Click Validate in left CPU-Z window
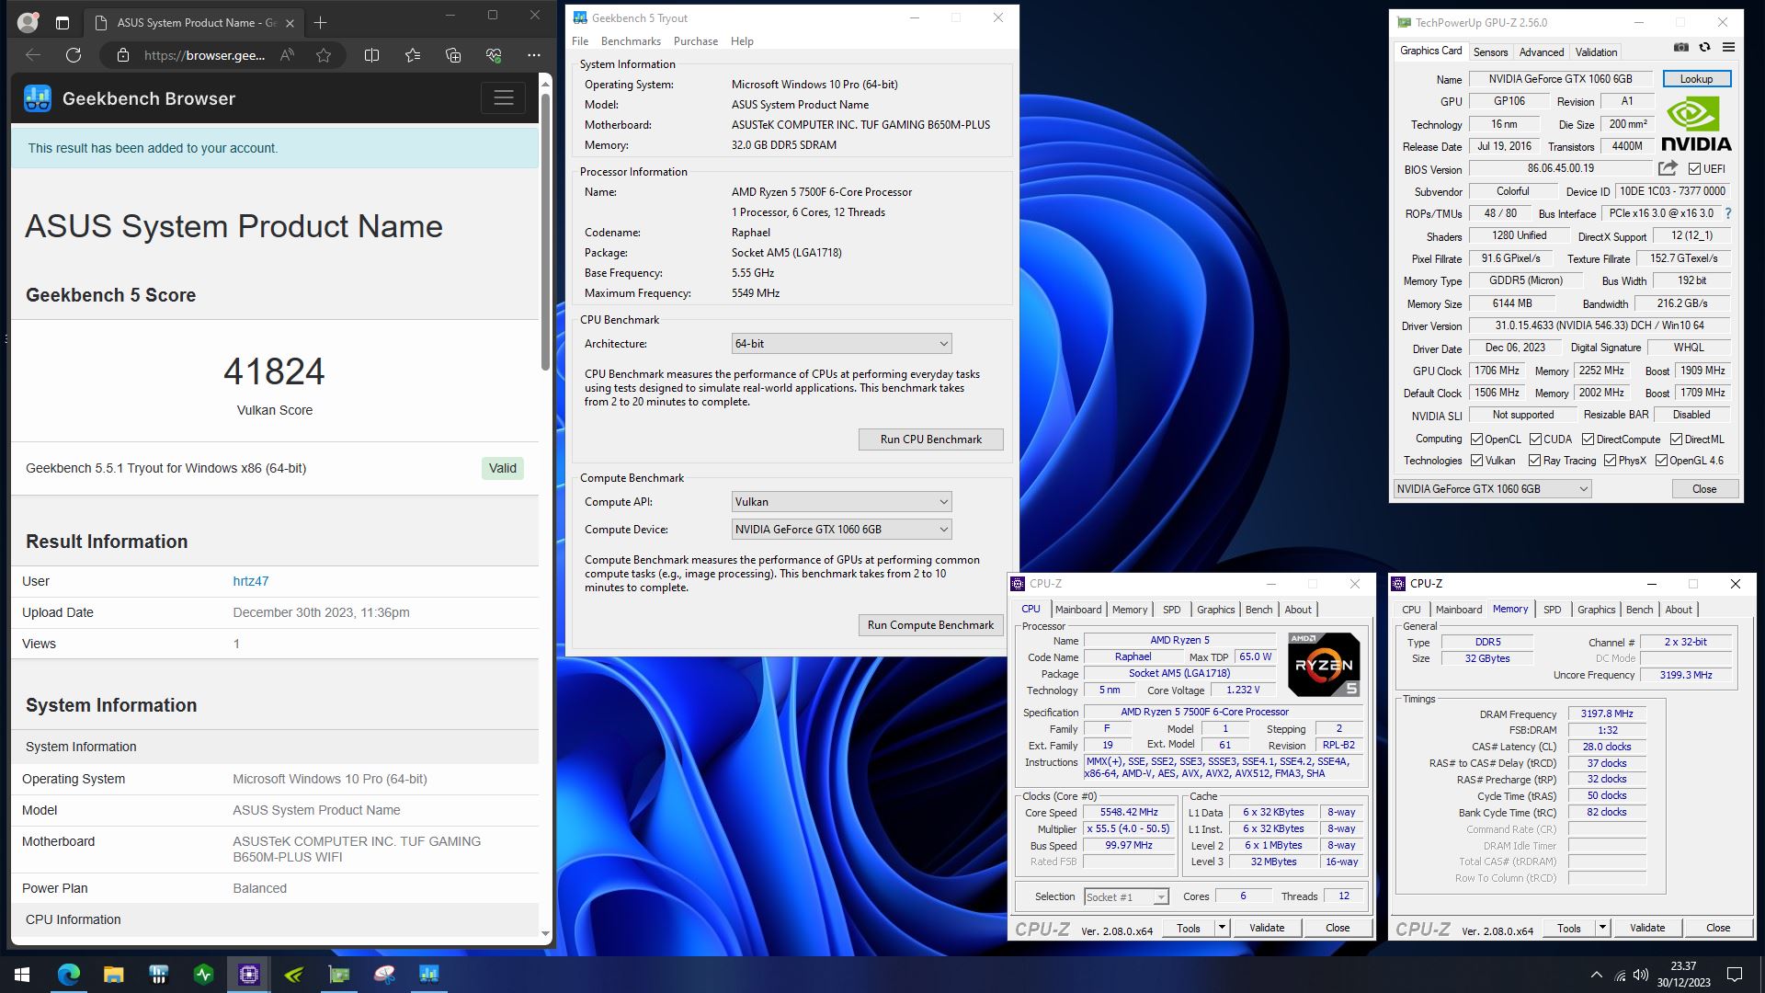The image size is (1765, 993). [x=1267, y=928]
